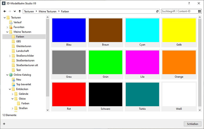This screenshot has height=129, width=204.
Task: Select Straßentexturen folder in the tree
Action: pyautogui.click(x=25, y=60)
